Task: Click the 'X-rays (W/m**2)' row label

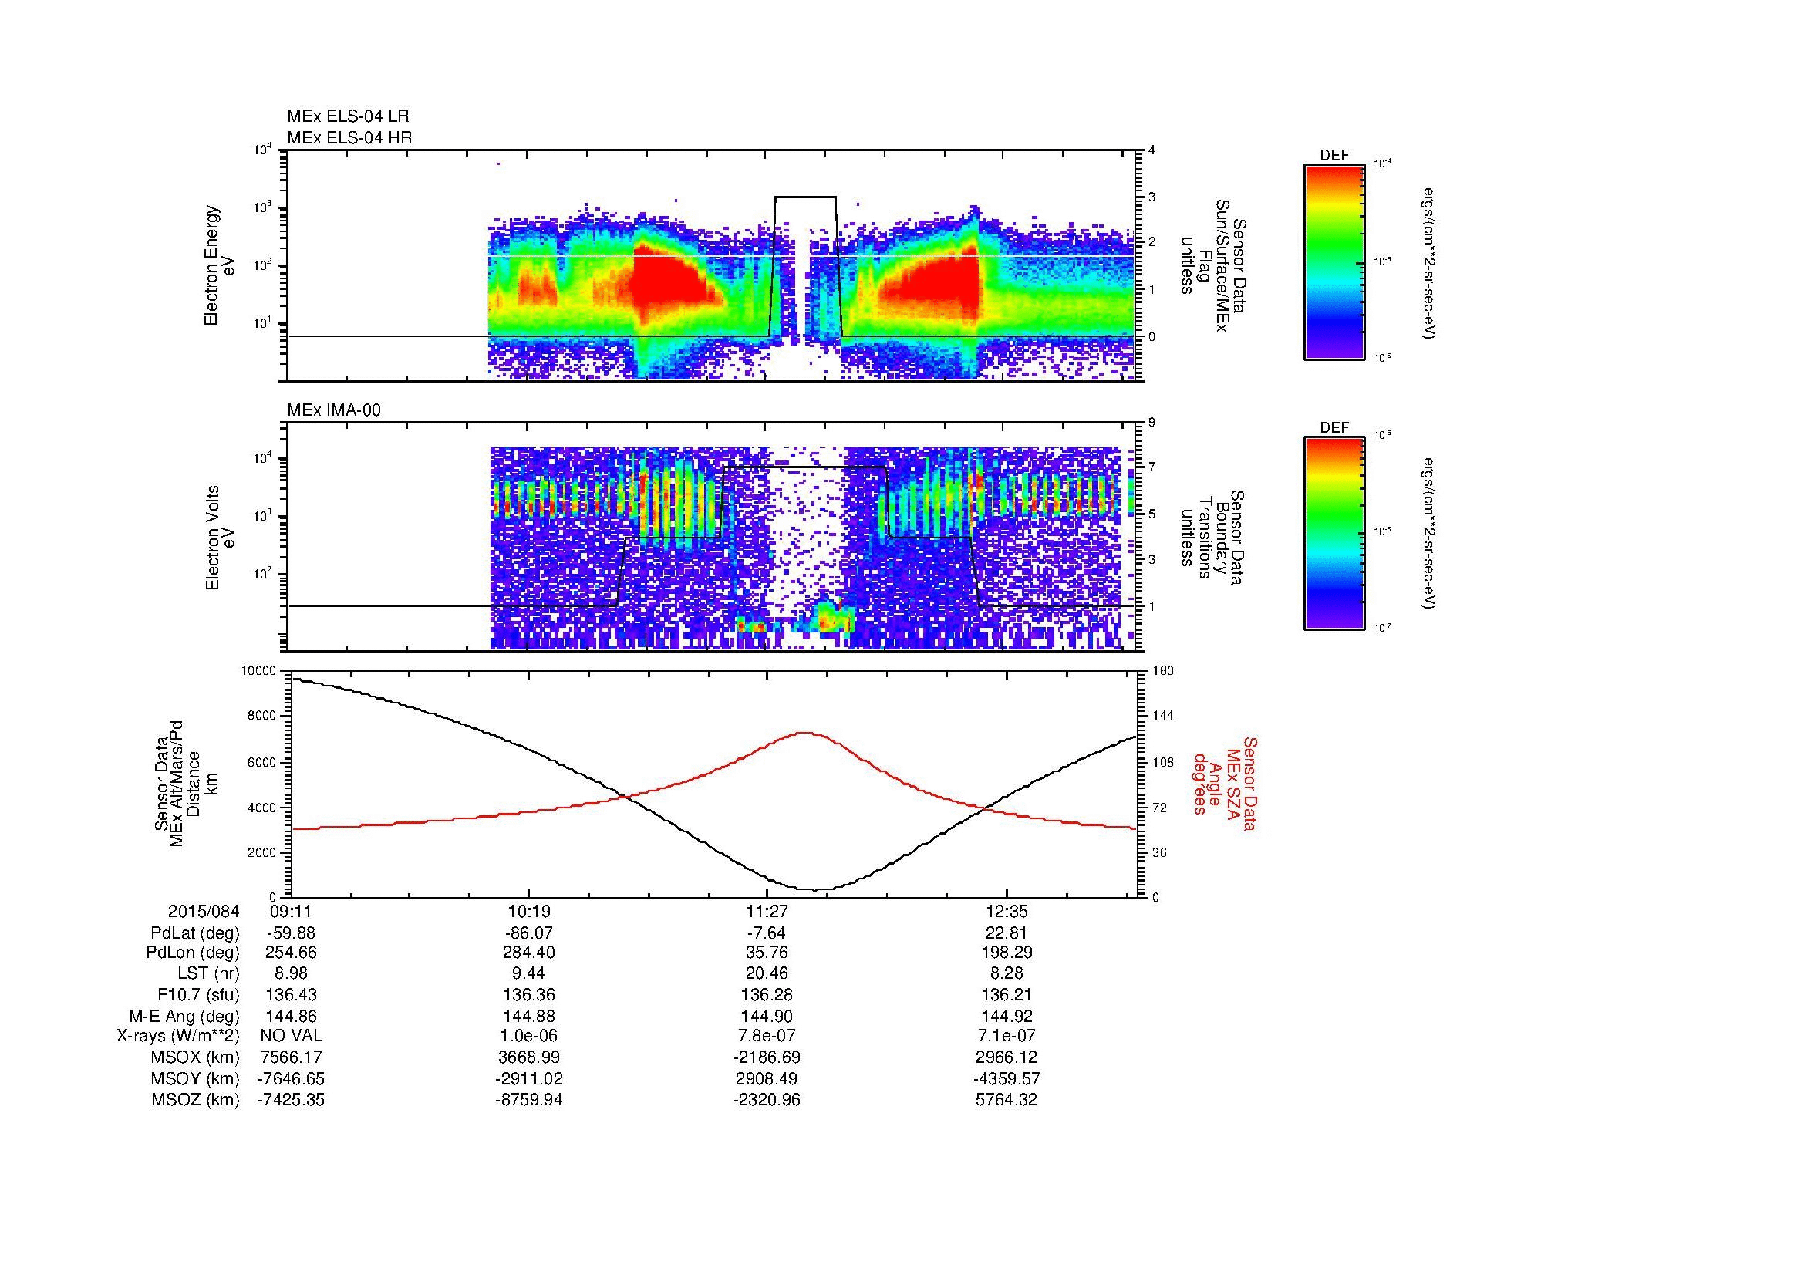Action: pyautogui.click(x=177, y=1036)
